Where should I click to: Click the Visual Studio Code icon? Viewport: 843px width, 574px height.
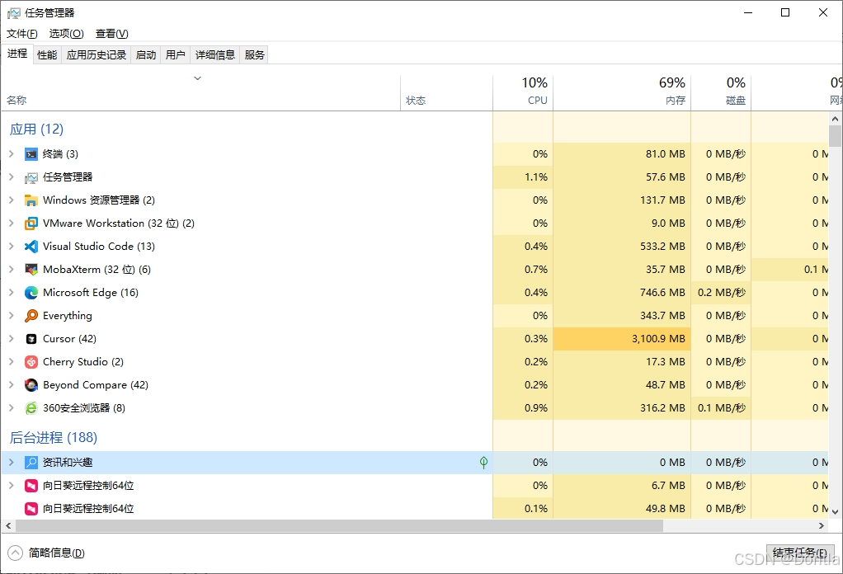[x=31, y=247]
